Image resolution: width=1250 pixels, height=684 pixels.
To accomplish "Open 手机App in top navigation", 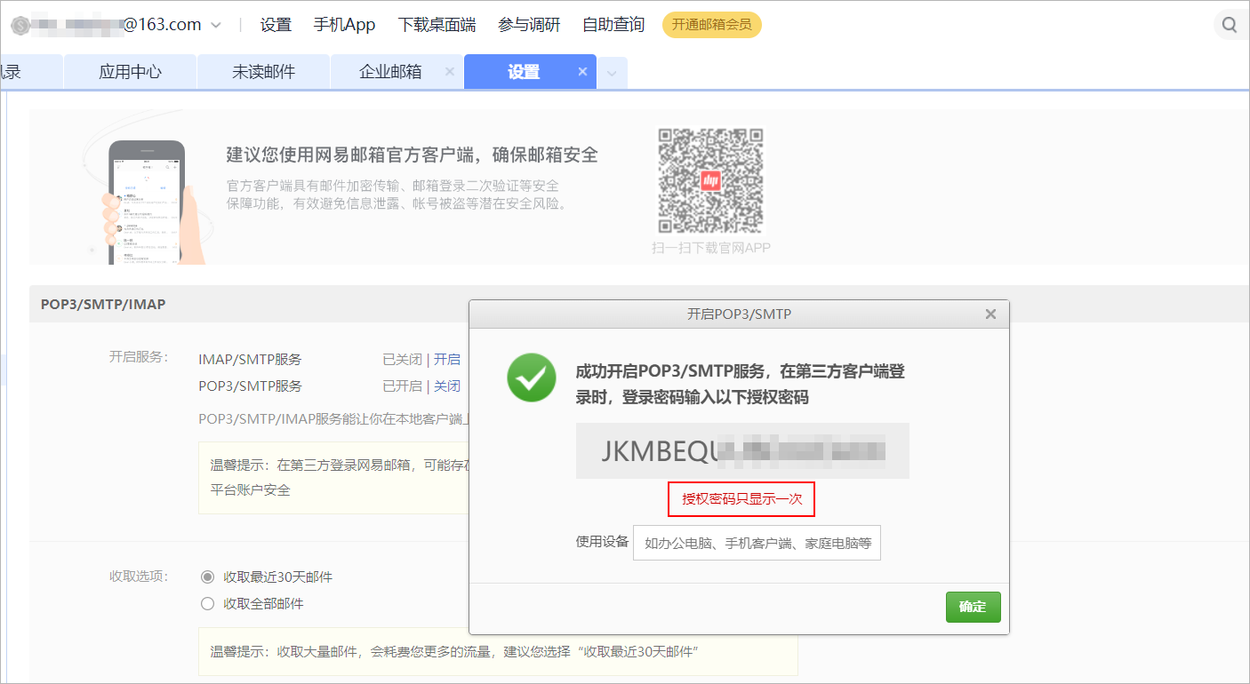I will tap(345, 25).
